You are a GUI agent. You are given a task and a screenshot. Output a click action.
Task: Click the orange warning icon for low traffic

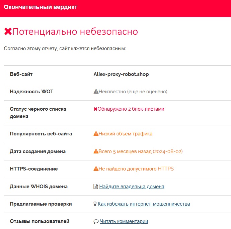click(x=96, y=134)
